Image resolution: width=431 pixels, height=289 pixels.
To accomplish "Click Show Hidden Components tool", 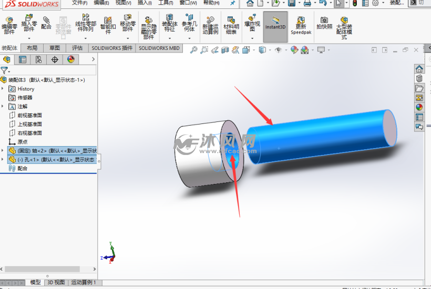I will (x=149, y=28).
